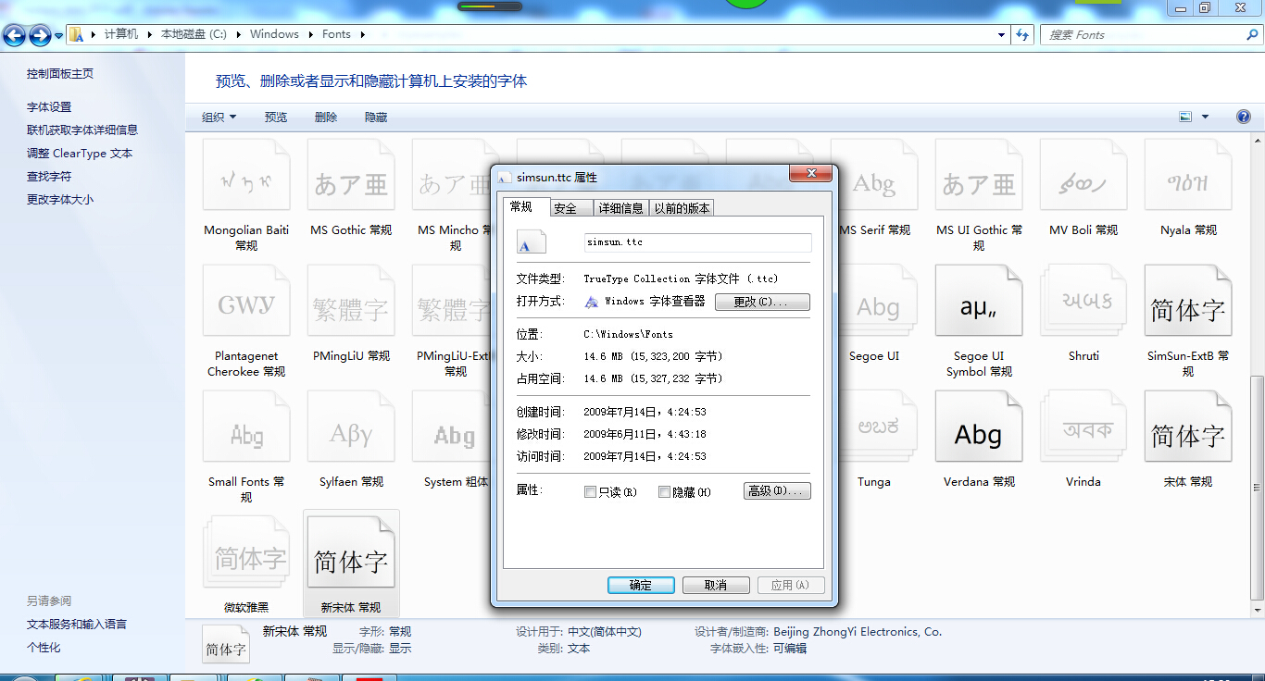Select the Small Fonts font icon
The image size is (1265, 681).
[x=246, y=427]
